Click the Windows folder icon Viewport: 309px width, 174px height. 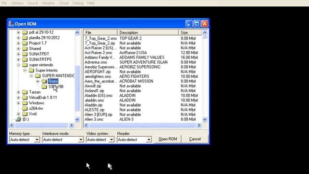coord(25,103)
